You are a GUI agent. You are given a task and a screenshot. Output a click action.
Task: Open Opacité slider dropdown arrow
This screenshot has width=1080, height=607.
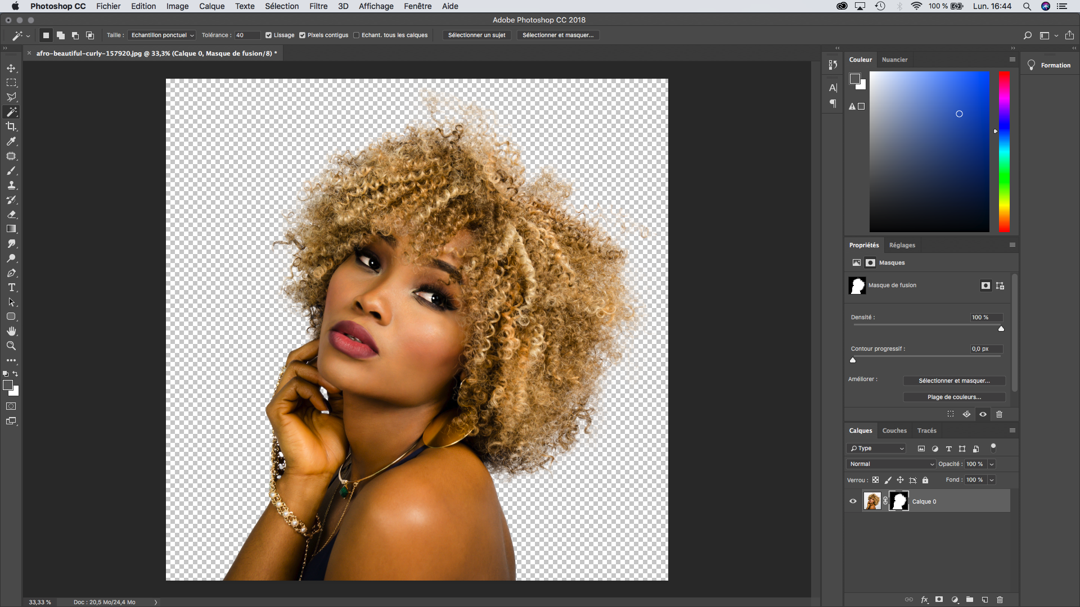992,464
